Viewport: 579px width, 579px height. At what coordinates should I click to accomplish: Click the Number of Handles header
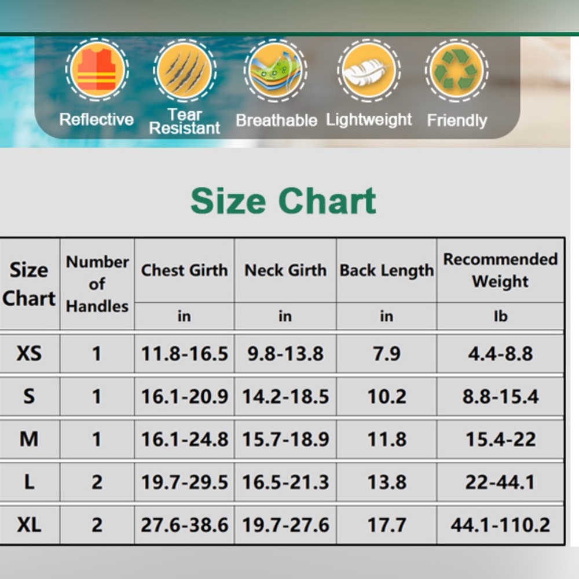(x=97, y=284)
